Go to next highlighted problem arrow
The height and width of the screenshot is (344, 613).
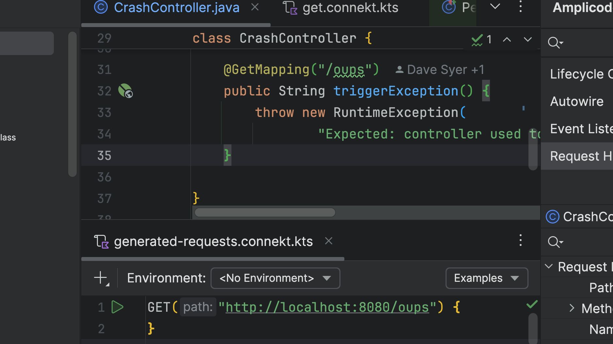point(528,40)
